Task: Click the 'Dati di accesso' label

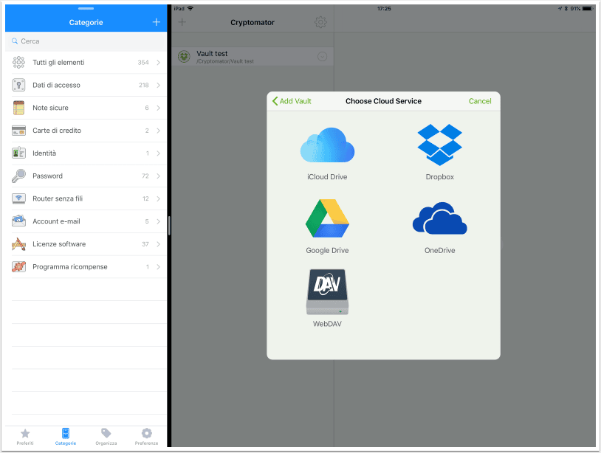Action: 56,85
